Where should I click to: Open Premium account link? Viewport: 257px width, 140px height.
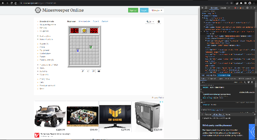point(47,85)
